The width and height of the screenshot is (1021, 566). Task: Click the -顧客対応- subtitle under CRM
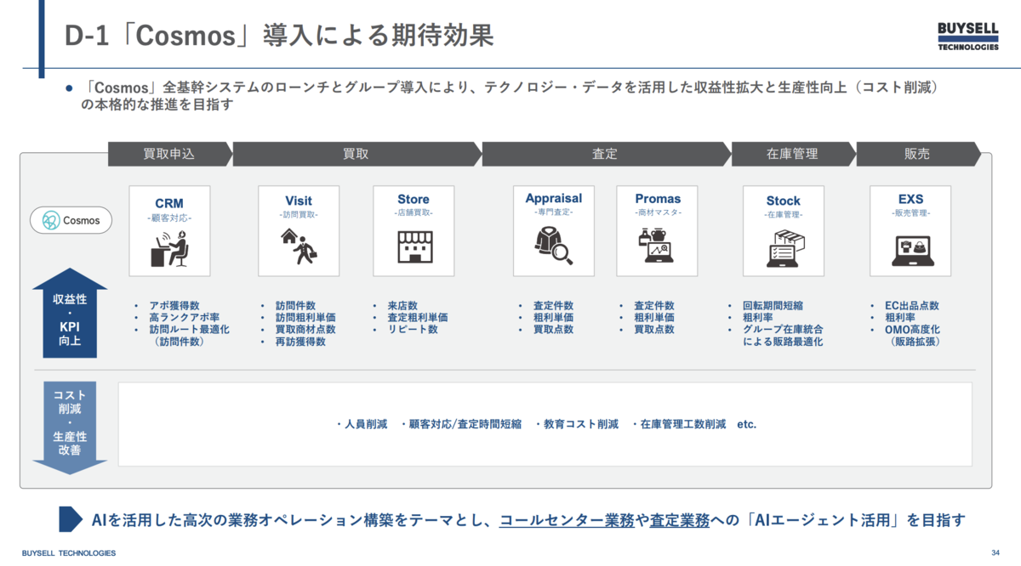click(x=169, y=218)
